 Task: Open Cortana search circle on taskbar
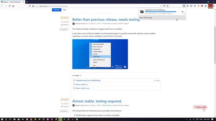coord(6,119)
